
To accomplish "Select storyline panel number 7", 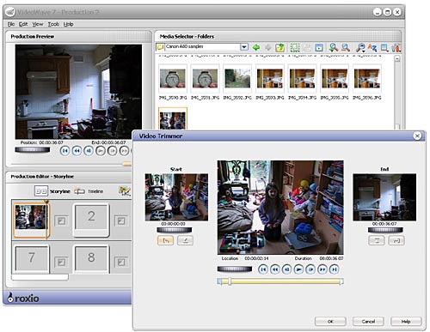I will 32,258.
